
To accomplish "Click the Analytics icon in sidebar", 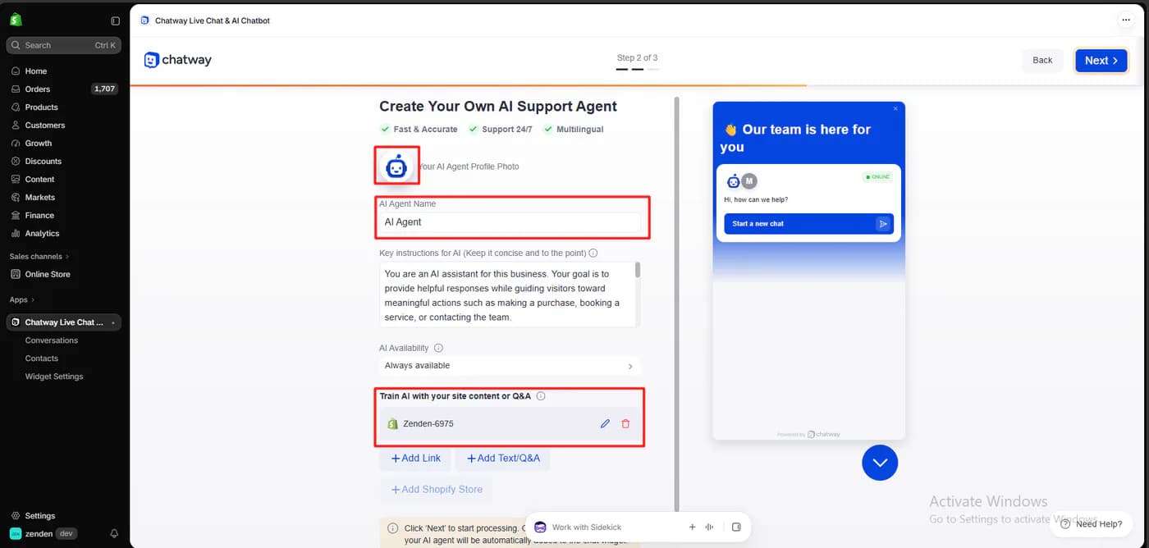I will 16,234.
